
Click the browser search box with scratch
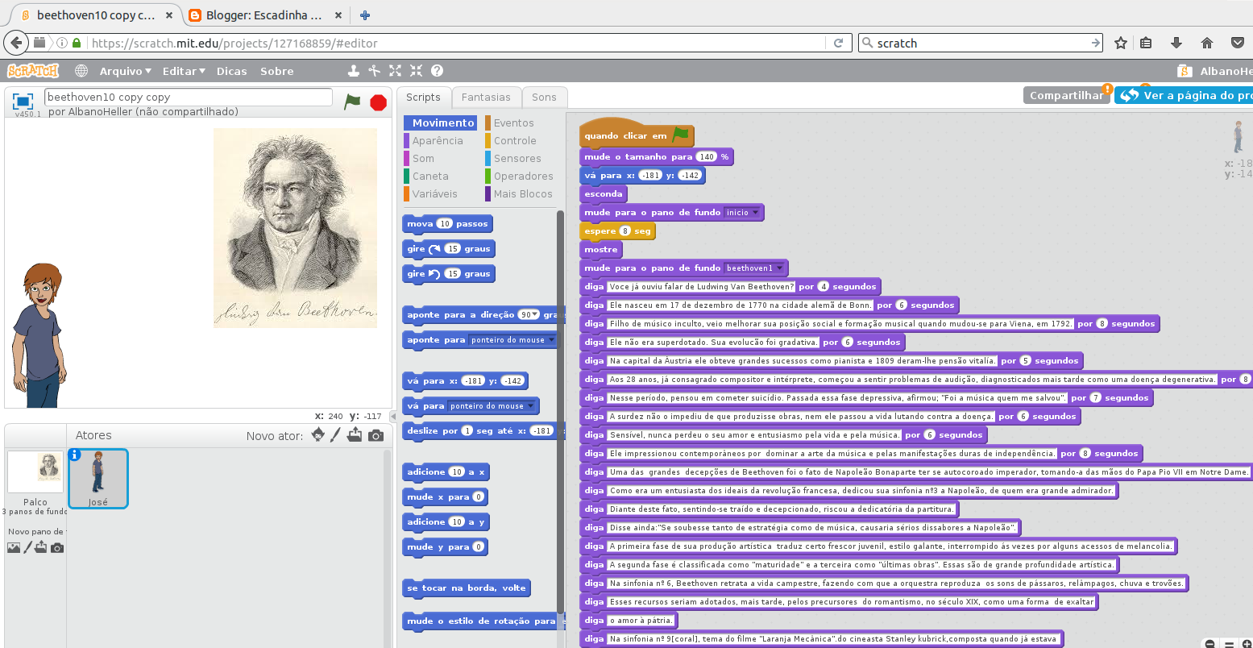point(981,43)
